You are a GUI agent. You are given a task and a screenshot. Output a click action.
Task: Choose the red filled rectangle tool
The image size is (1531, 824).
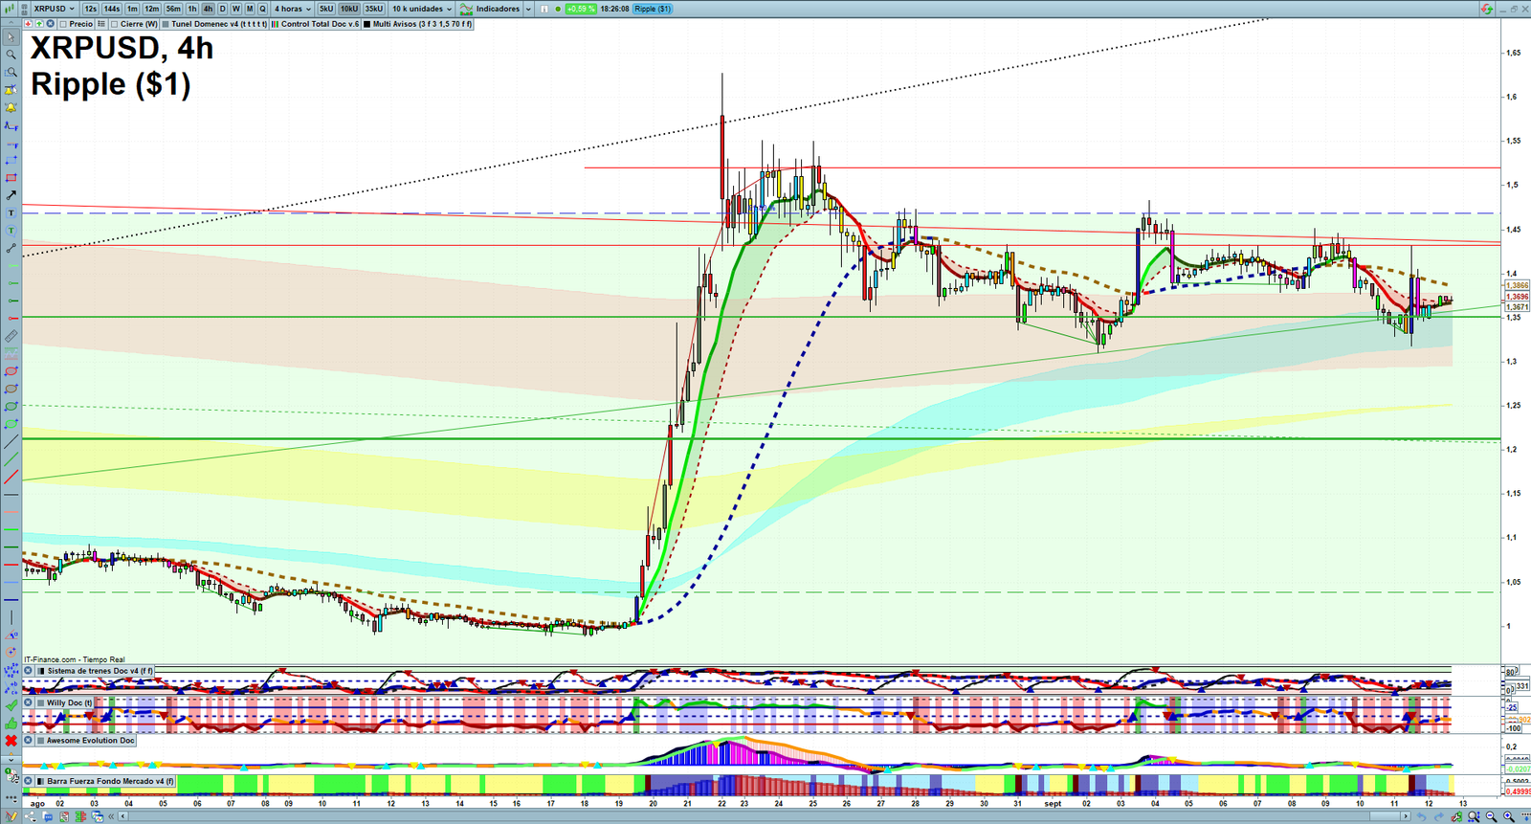11,178
